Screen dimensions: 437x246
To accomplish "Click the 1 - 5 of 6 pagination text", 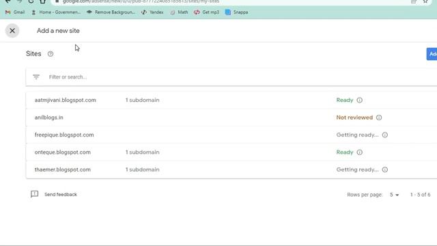I will coord(421,195).
